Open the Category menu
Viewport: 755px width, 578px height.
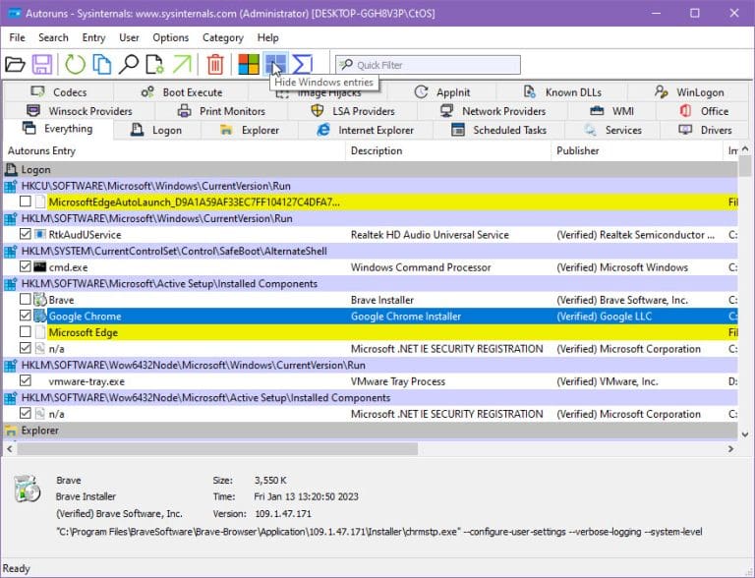pos(222,37)
